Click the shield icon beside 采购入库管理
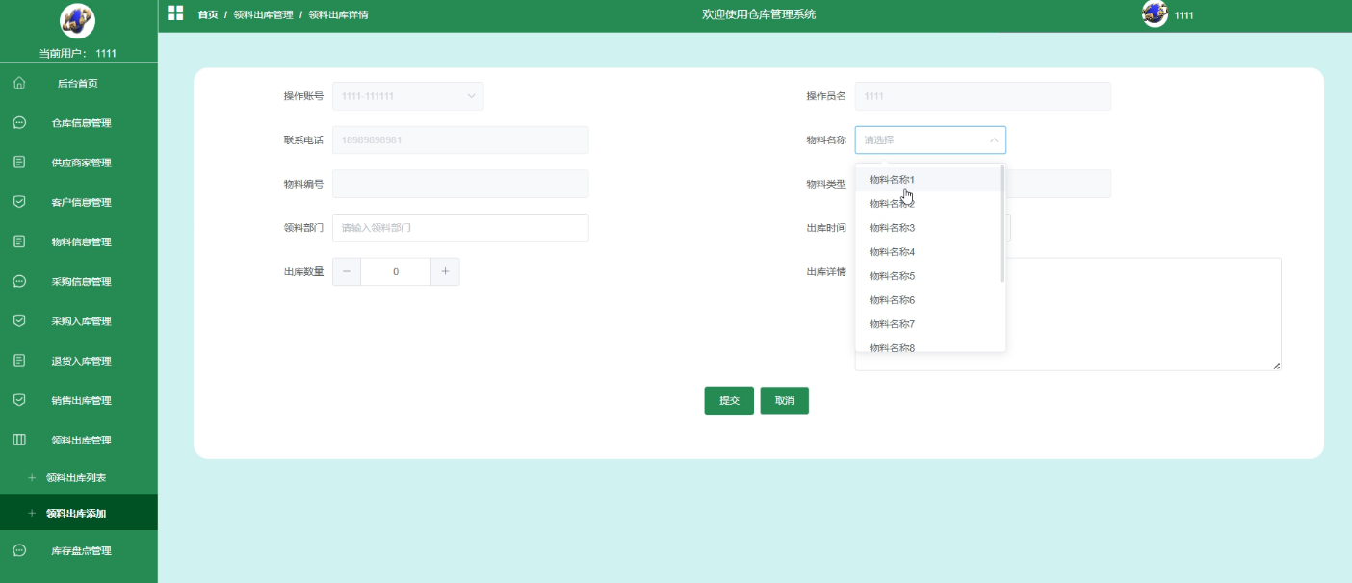 coord(19,321)
